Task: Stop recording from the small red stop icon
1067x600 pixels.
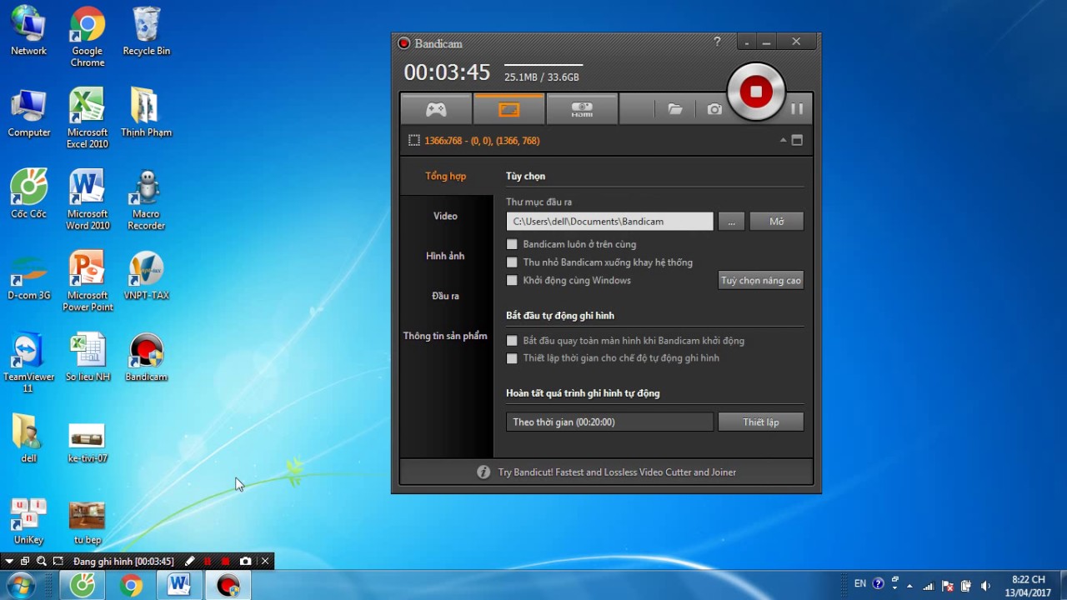Action: 225,562
